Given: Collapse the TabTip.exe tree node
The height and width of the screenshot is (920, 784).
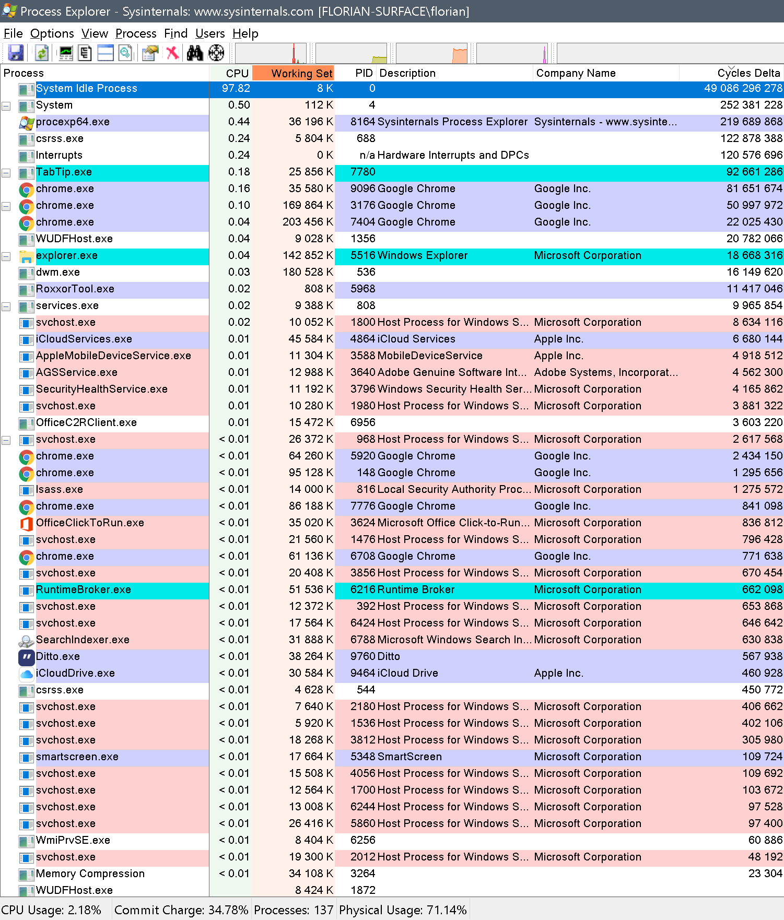Looking at the screenshot, I should 6,173.
